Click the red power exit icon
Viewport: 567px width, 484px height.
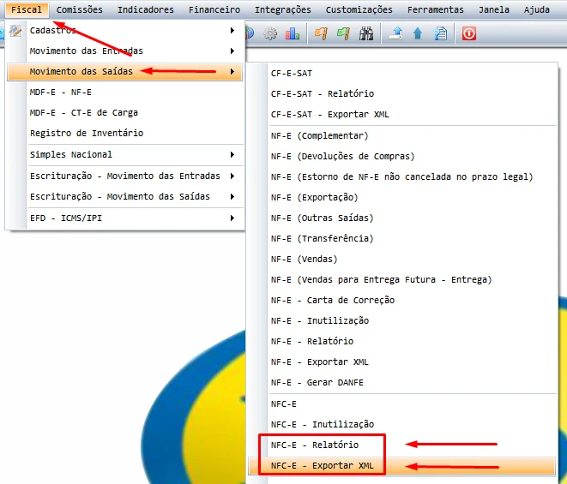point(469,34)
